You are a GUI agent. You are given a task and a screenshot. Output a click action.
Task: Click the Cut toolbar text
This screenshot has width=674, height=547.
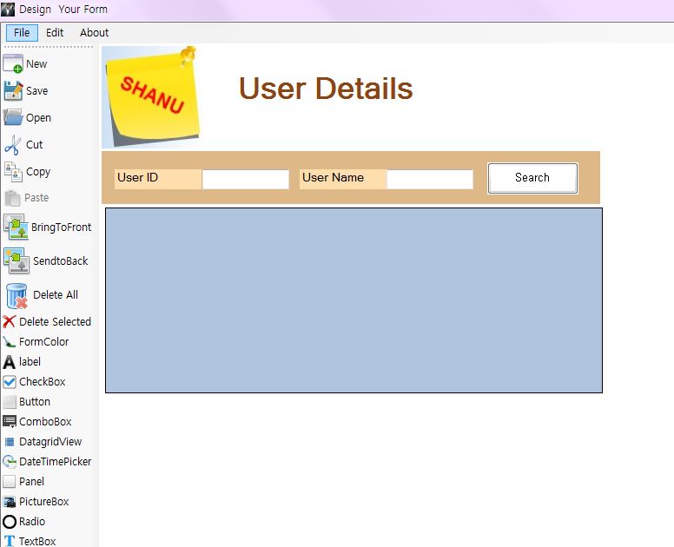[x=35, y=145]
